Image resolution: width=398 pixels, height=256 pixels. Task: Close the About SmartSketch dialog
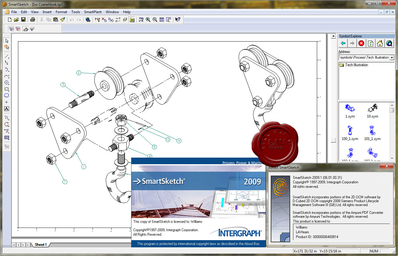[387, 166]
